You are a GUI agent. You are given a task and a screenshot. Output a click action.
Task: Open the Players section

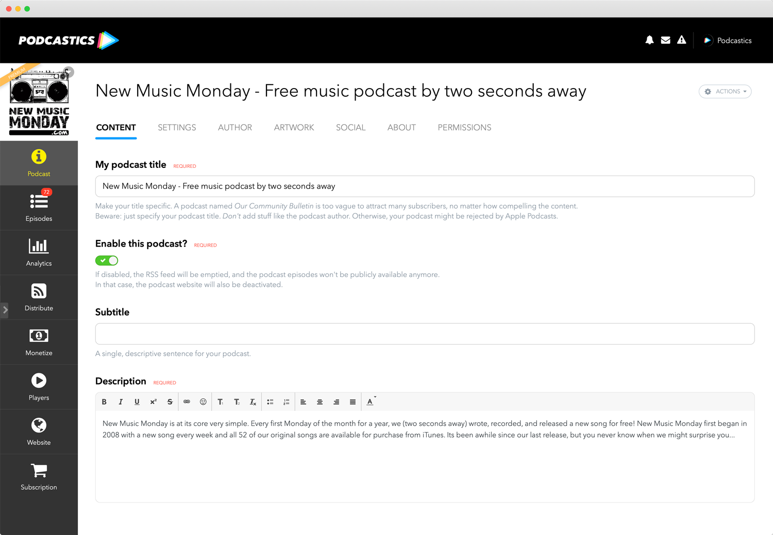coord(39,386)
